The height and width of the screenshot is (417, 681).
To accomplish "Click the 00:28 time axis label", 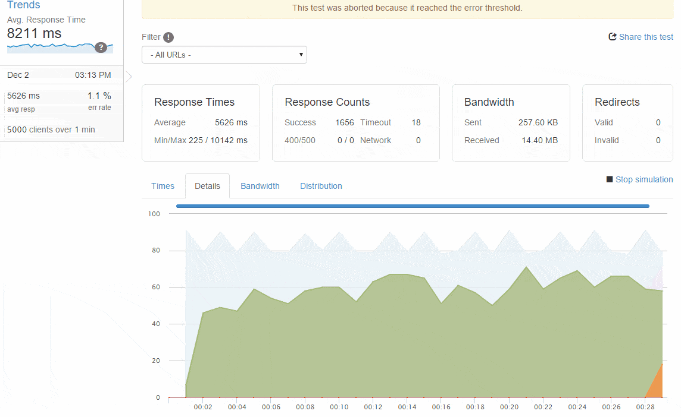I will [x=645, y=407].
